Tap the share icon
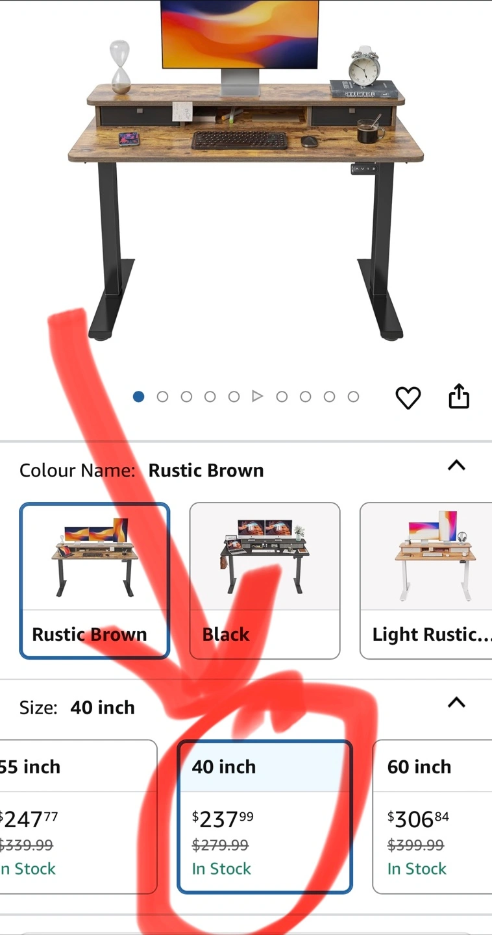 tap(459, 396)
